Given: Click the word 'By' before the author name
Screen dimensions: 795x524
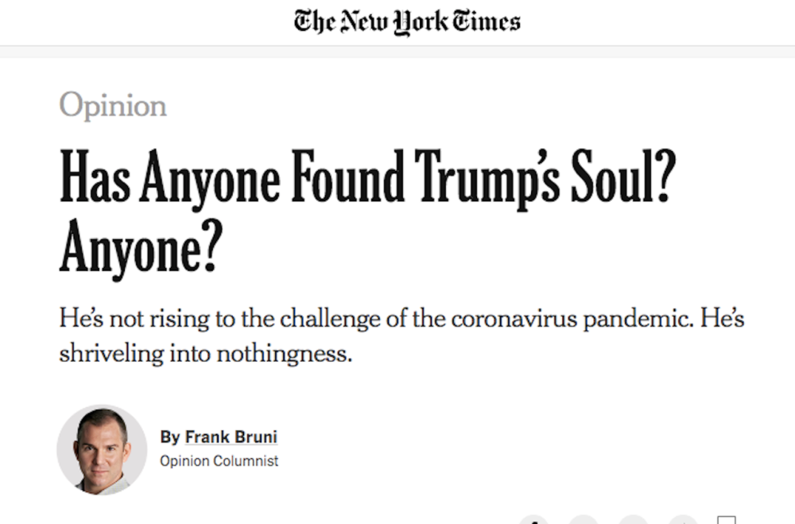Looking at the screenshot, I should coord(170,437).
